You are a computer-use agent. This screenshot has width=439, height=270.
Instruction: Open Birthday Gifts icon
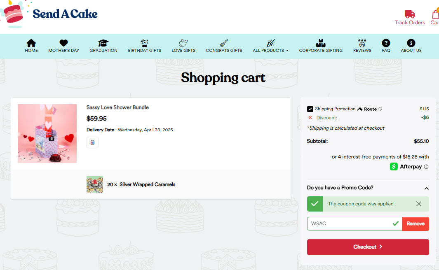coord(144,43)
